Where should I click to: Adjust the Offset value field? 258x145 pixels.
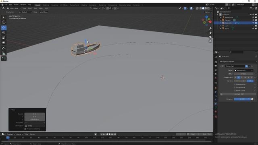pos(243,74)
